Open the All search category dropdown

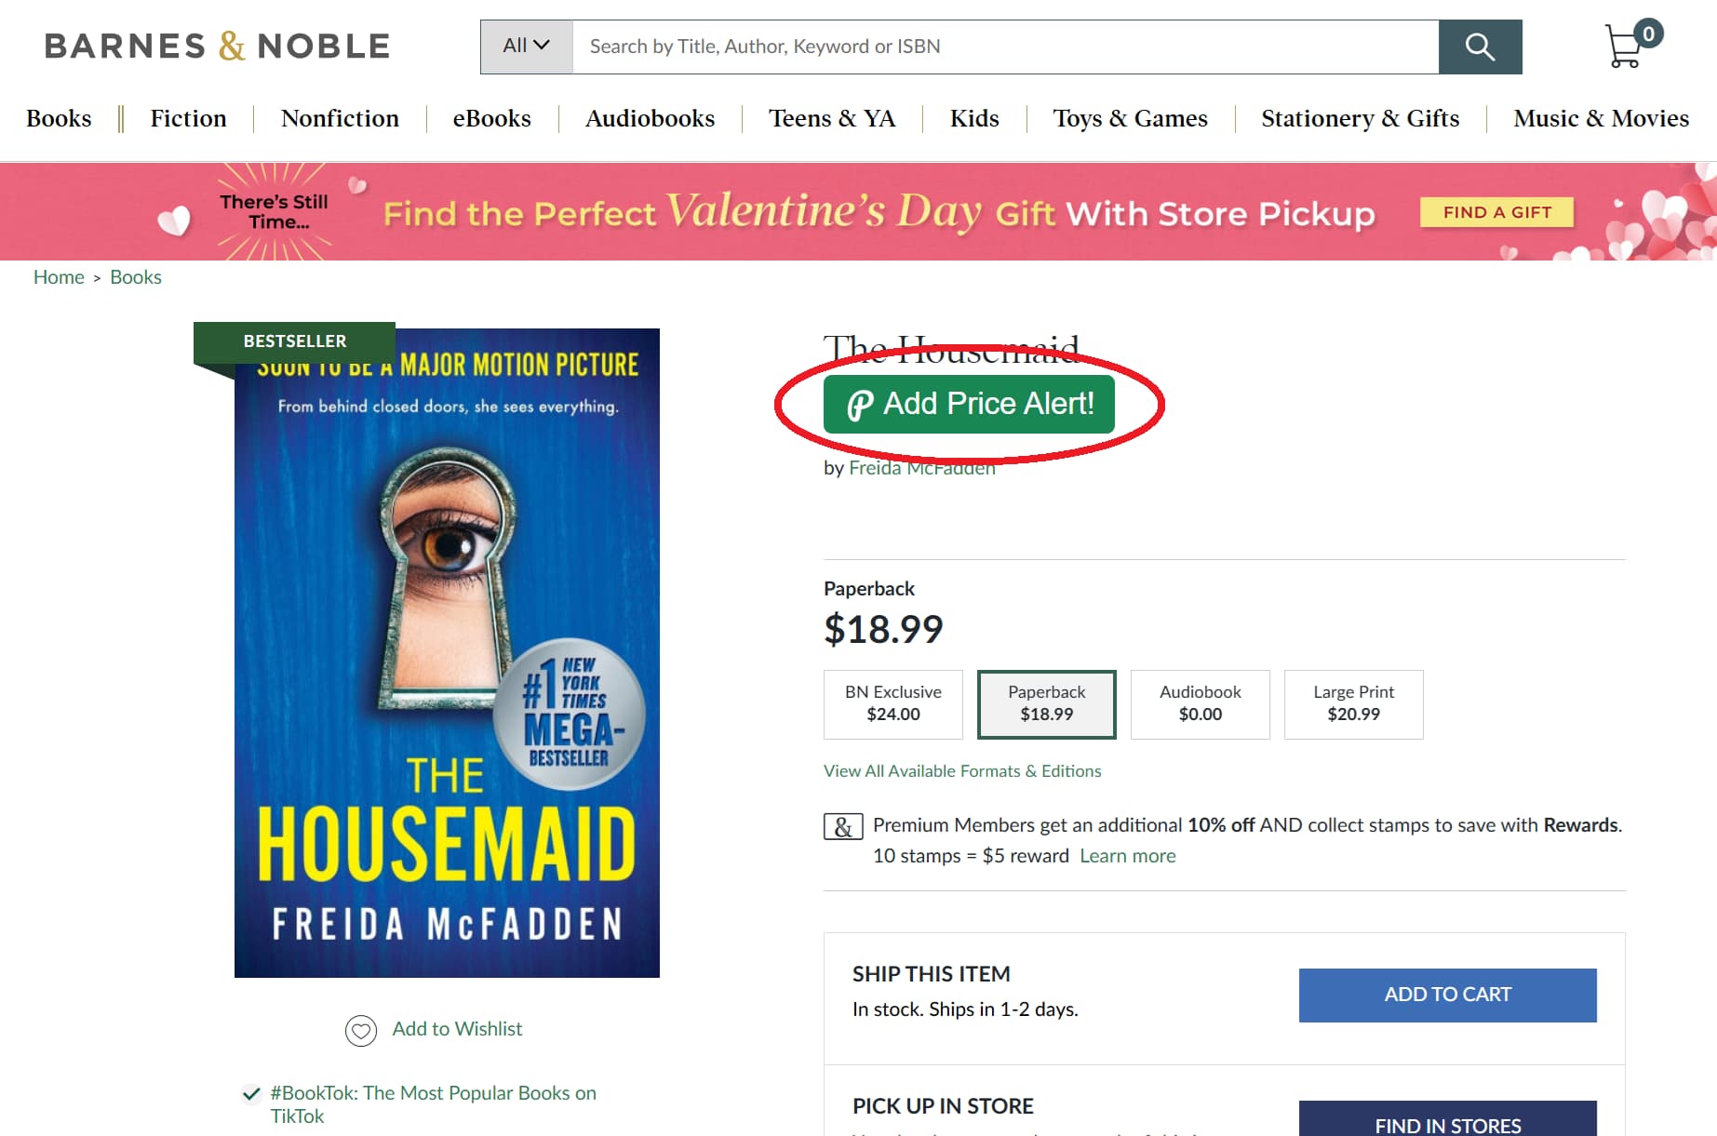[525, 45]
